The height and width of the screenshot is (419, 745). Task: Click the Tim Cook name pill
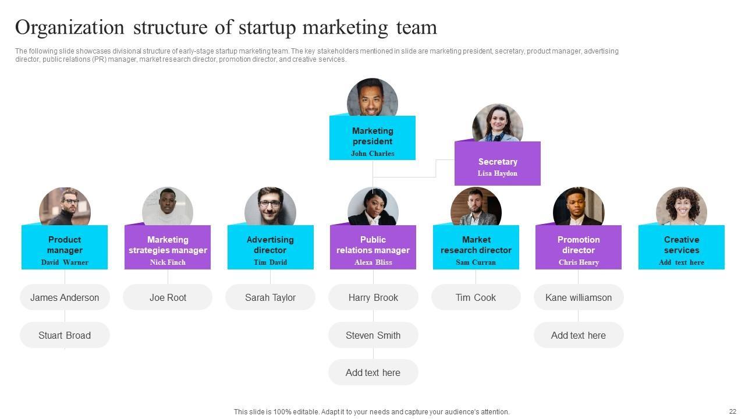(476, 297)
